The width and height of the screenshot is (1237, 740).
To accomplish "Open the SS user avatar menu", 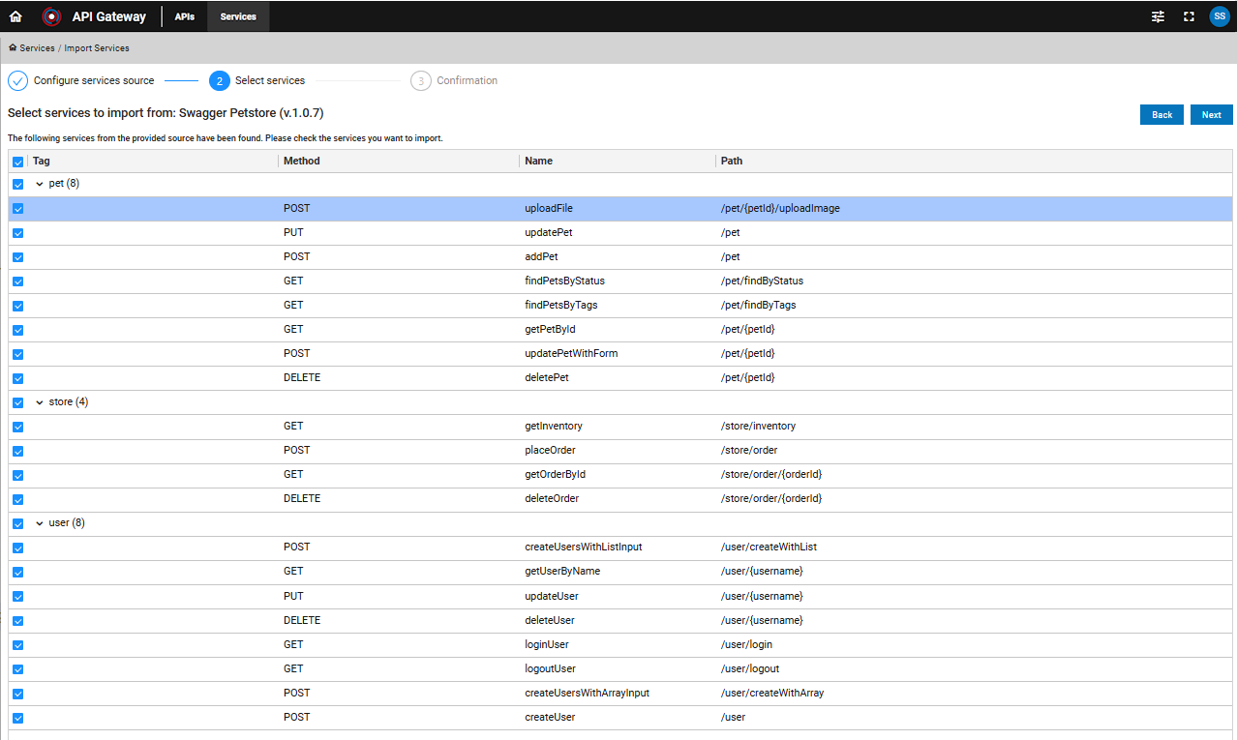I will click(x=1220, y=16).
